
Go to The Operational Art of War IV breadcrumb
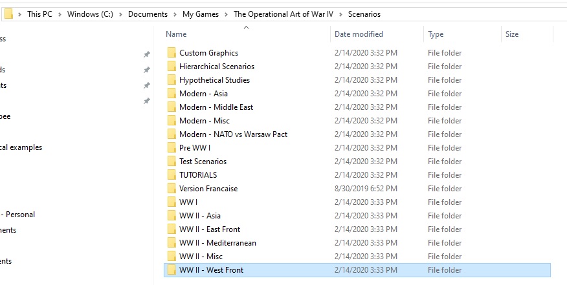[x=283, y=14]
